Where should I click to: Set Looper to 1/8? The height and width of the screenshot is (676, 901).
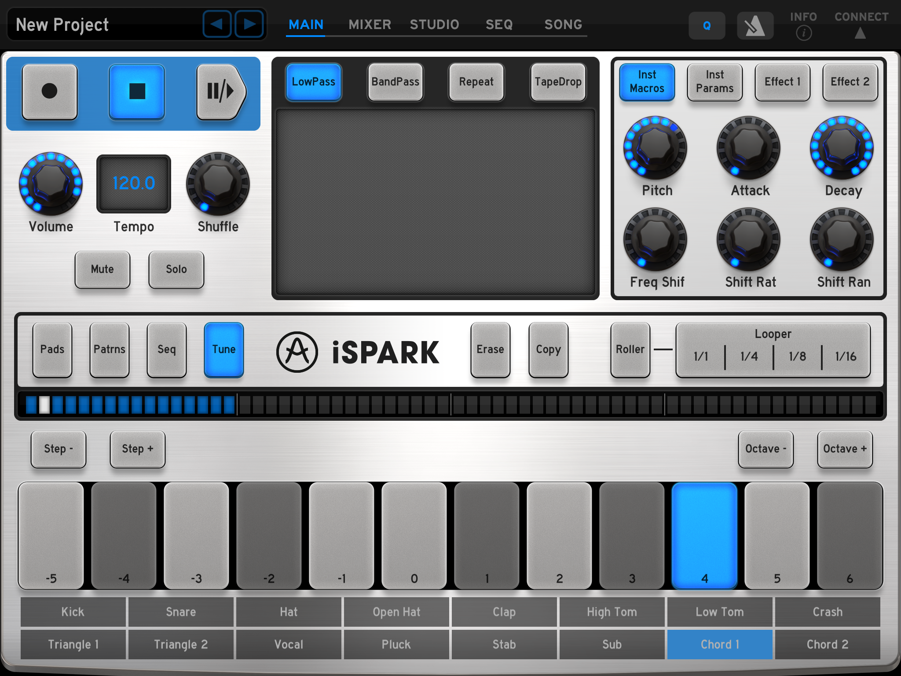(x=798, y=356)
